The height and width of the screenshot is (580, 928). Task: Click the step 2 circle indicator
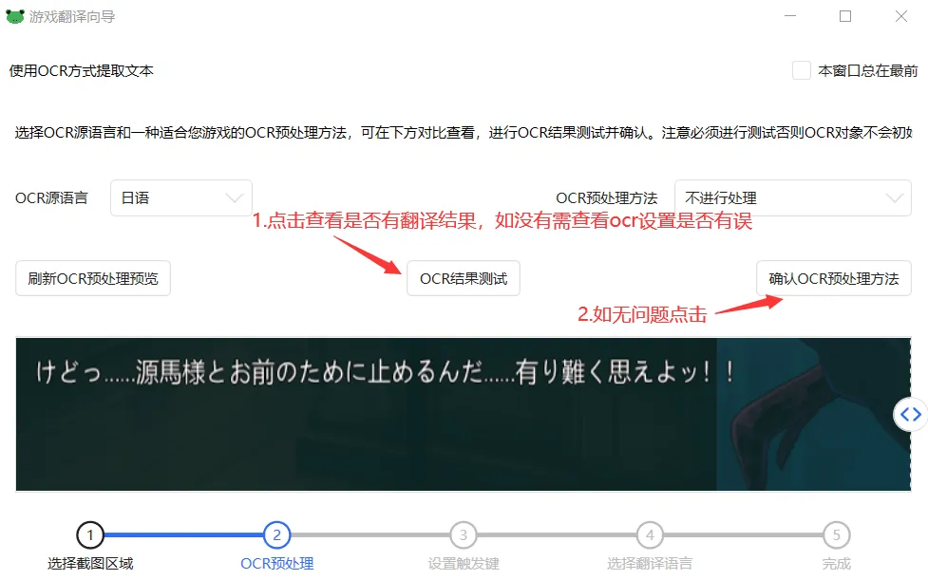276,535
